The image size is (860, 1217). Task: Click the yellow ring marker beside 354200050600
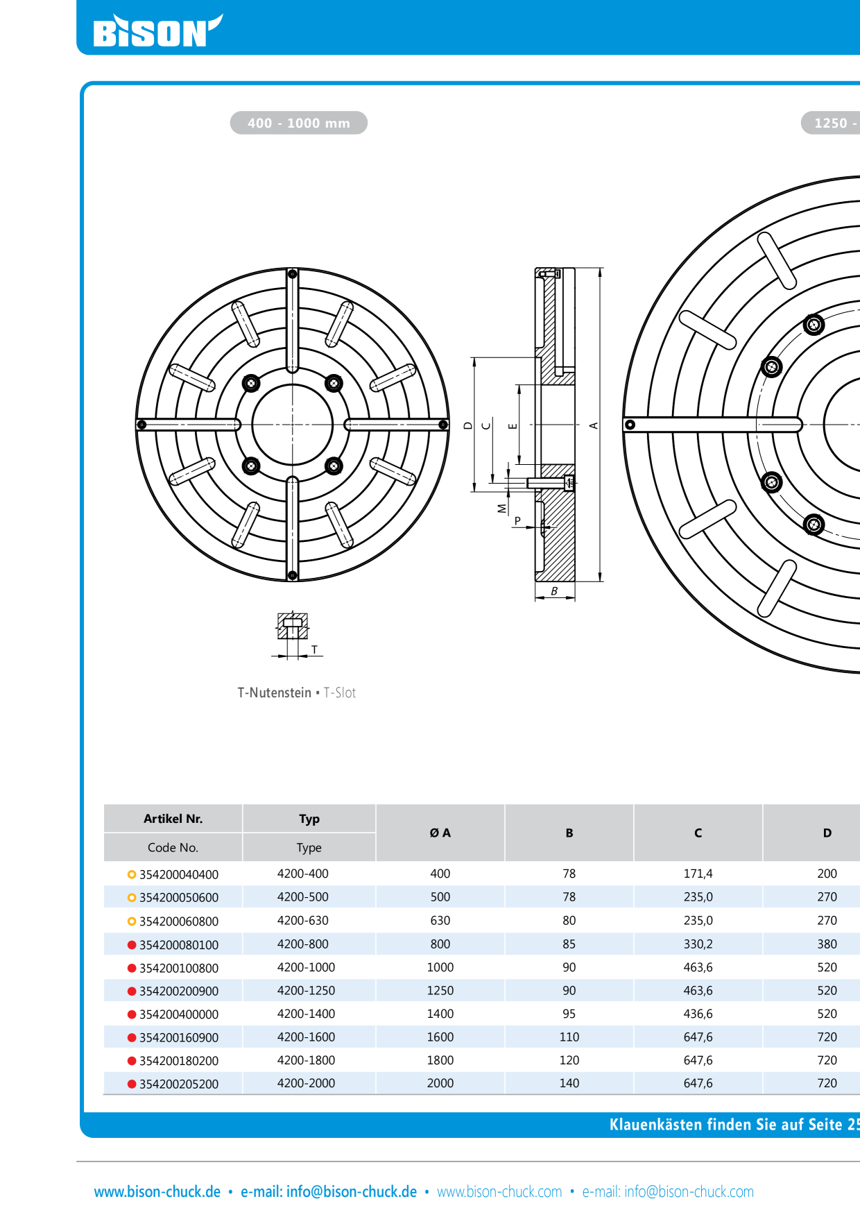point(132,898)
